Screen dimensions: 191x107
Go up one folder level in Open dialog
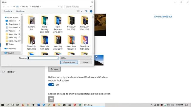click(x=14, y=7)
